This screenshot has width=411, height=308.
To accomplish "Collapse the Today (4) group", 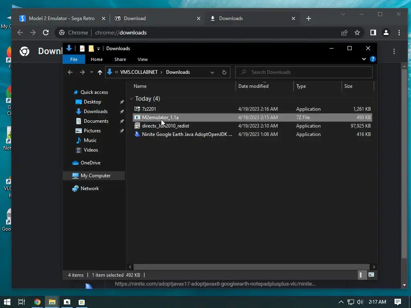I will 131,99.
